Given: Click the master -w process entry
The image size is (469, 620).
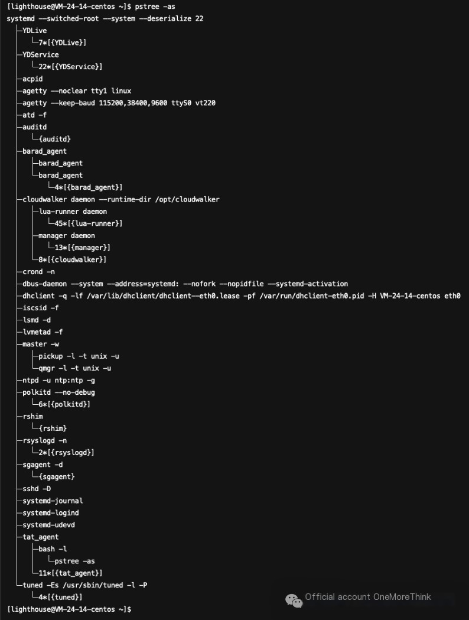Looking at the screenshot, I should pos(41,344).
